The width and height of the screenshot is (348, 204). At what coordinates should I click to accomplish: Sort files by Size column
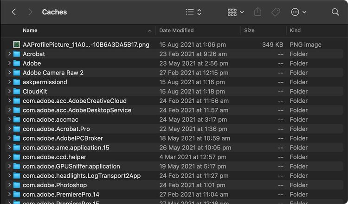[249, 31]
